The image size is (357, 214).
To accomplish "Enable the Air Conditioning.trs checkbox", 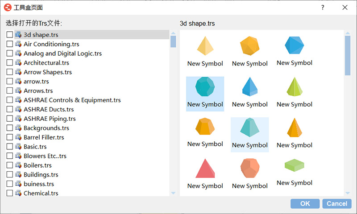I will coord(10,44).
